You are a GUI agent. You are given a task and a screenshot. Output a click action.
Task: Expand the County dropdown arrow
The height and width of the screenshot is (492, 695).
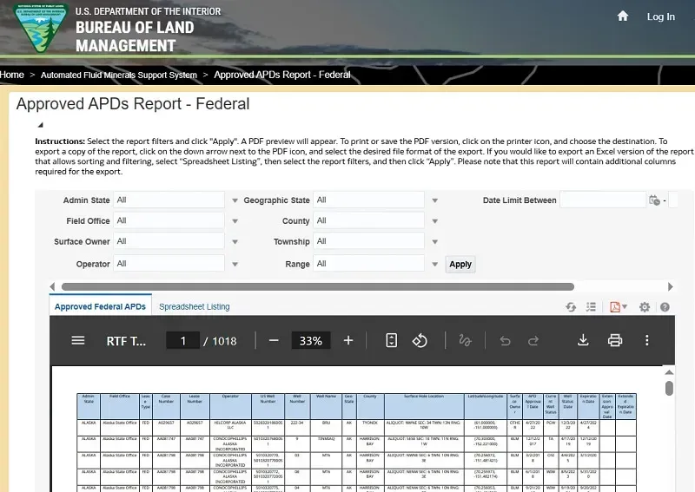pyautogui.click(x=434, y=221)
